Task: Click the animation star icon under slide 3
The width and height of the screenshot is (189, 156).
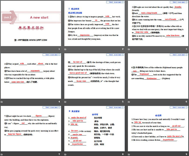Action: tap(129, 49)
